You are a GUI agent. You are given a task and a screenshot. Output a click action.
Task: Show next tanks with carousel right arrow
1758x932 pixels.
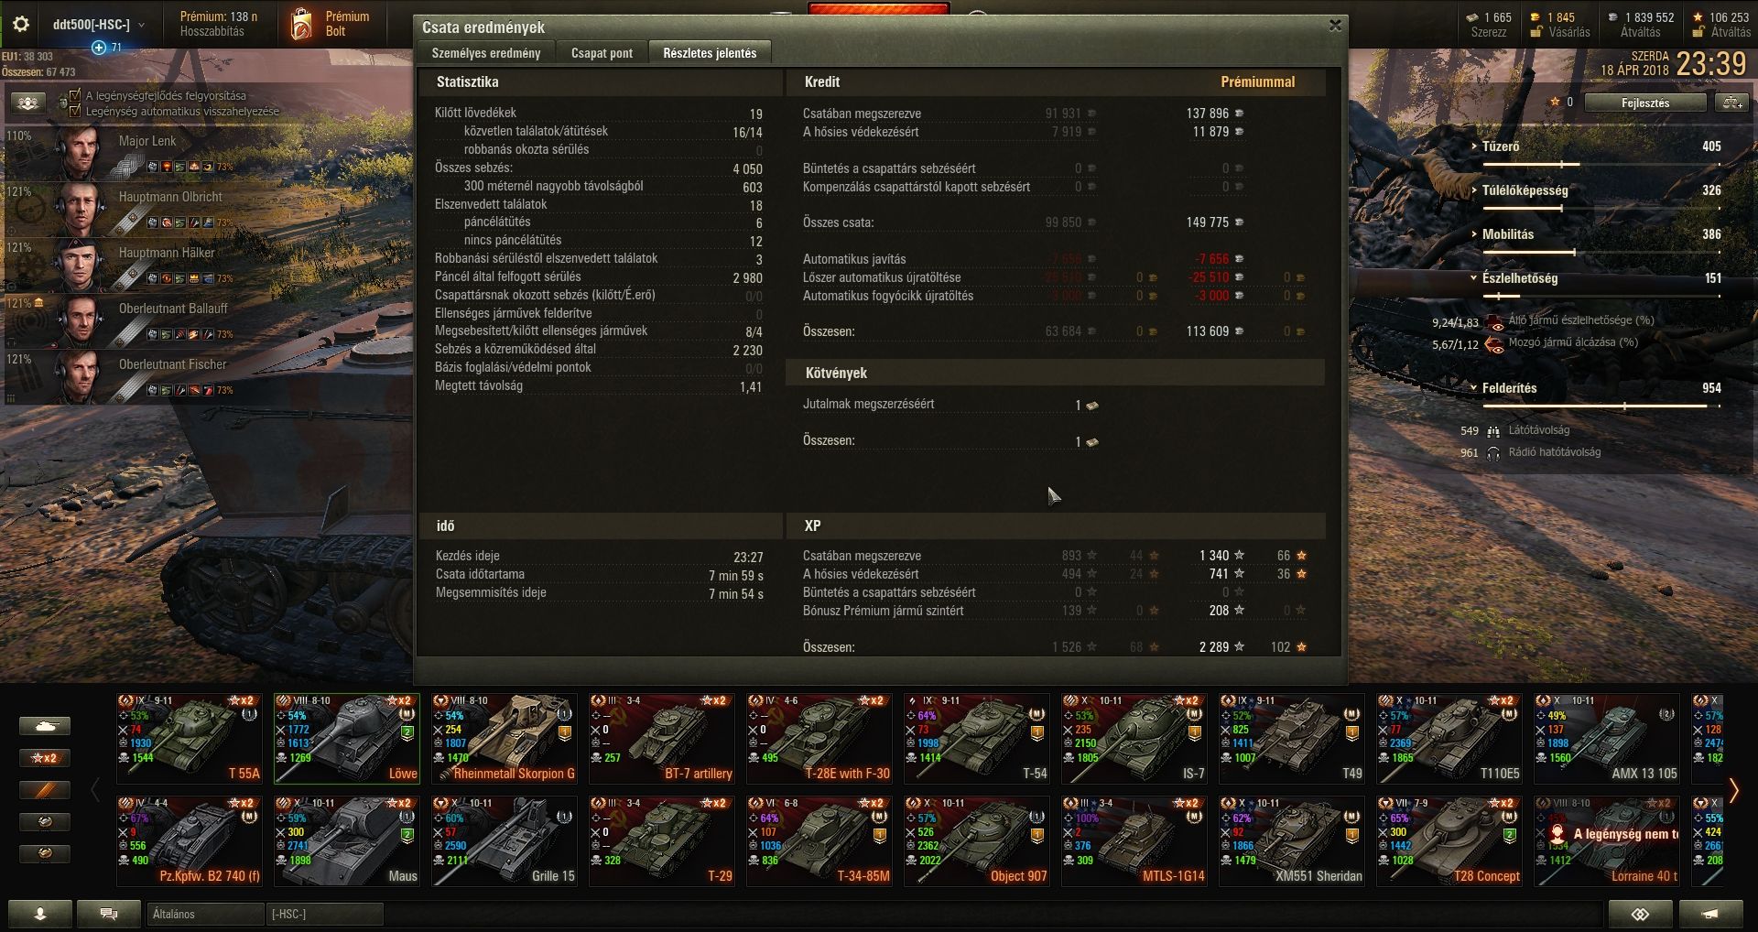1733,789
